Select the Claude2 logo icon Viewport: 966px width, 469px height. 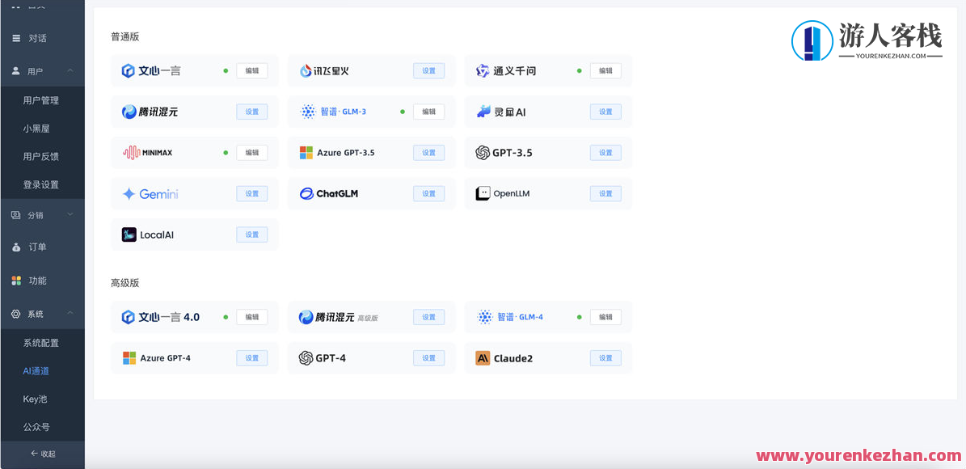click(482, 357)
